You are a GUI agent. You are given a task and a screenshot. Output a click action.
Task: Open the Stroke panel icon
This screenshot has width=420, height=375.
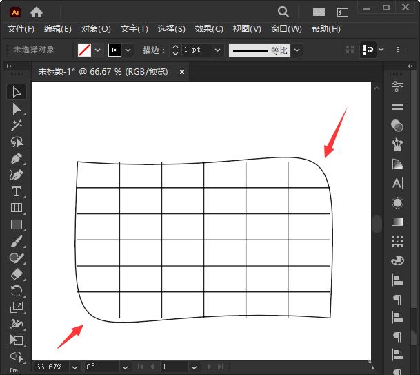397,106
